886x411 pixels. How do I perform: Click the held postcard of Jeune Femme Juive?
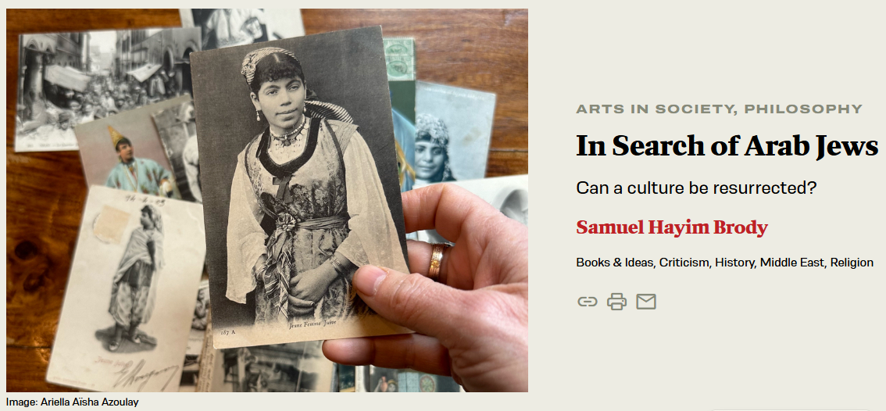click(298, 187)
